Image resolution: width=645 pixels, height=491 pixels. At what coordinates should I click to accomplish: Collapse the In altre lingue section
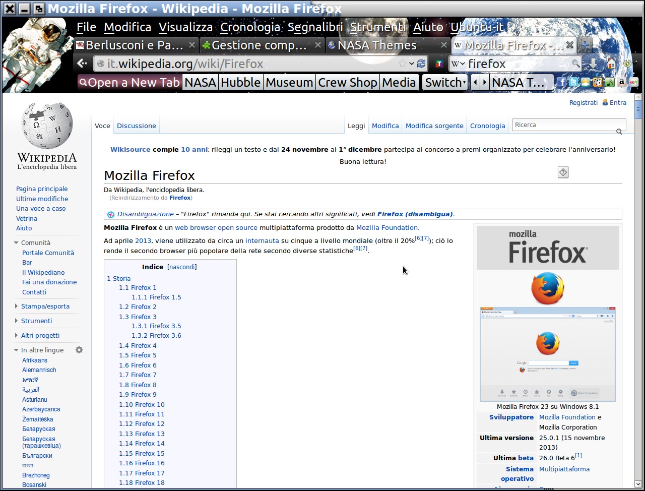coord(16,350)
